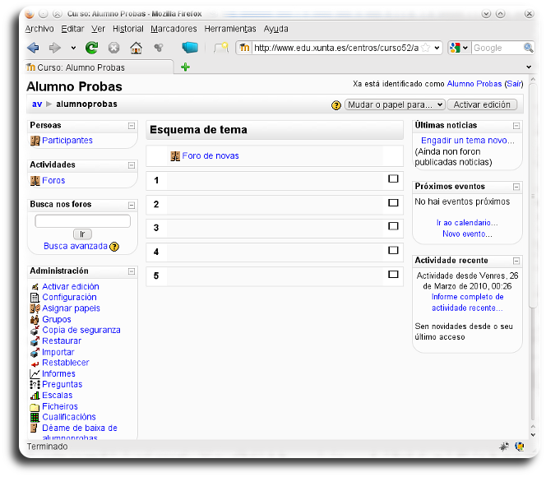Click the 'Activar edición' button
The height and width of the screenshot is (477, 546).
coord(484,104)
